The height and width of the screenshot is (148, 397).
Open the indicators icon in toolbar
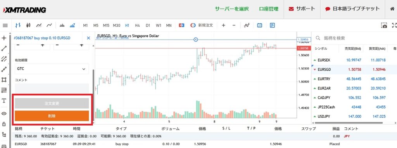coord(247,25)
